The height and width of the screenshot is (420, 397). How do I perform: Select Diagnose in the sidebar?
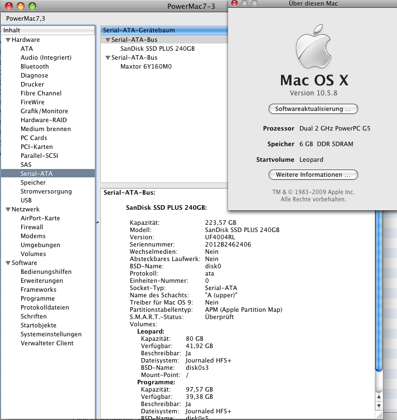(x=34, y=75)
